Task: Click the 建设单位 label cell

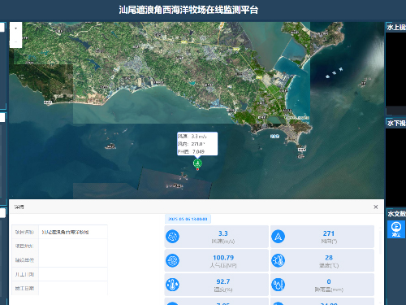Action: pyautogui.click(x=25, y=260)
